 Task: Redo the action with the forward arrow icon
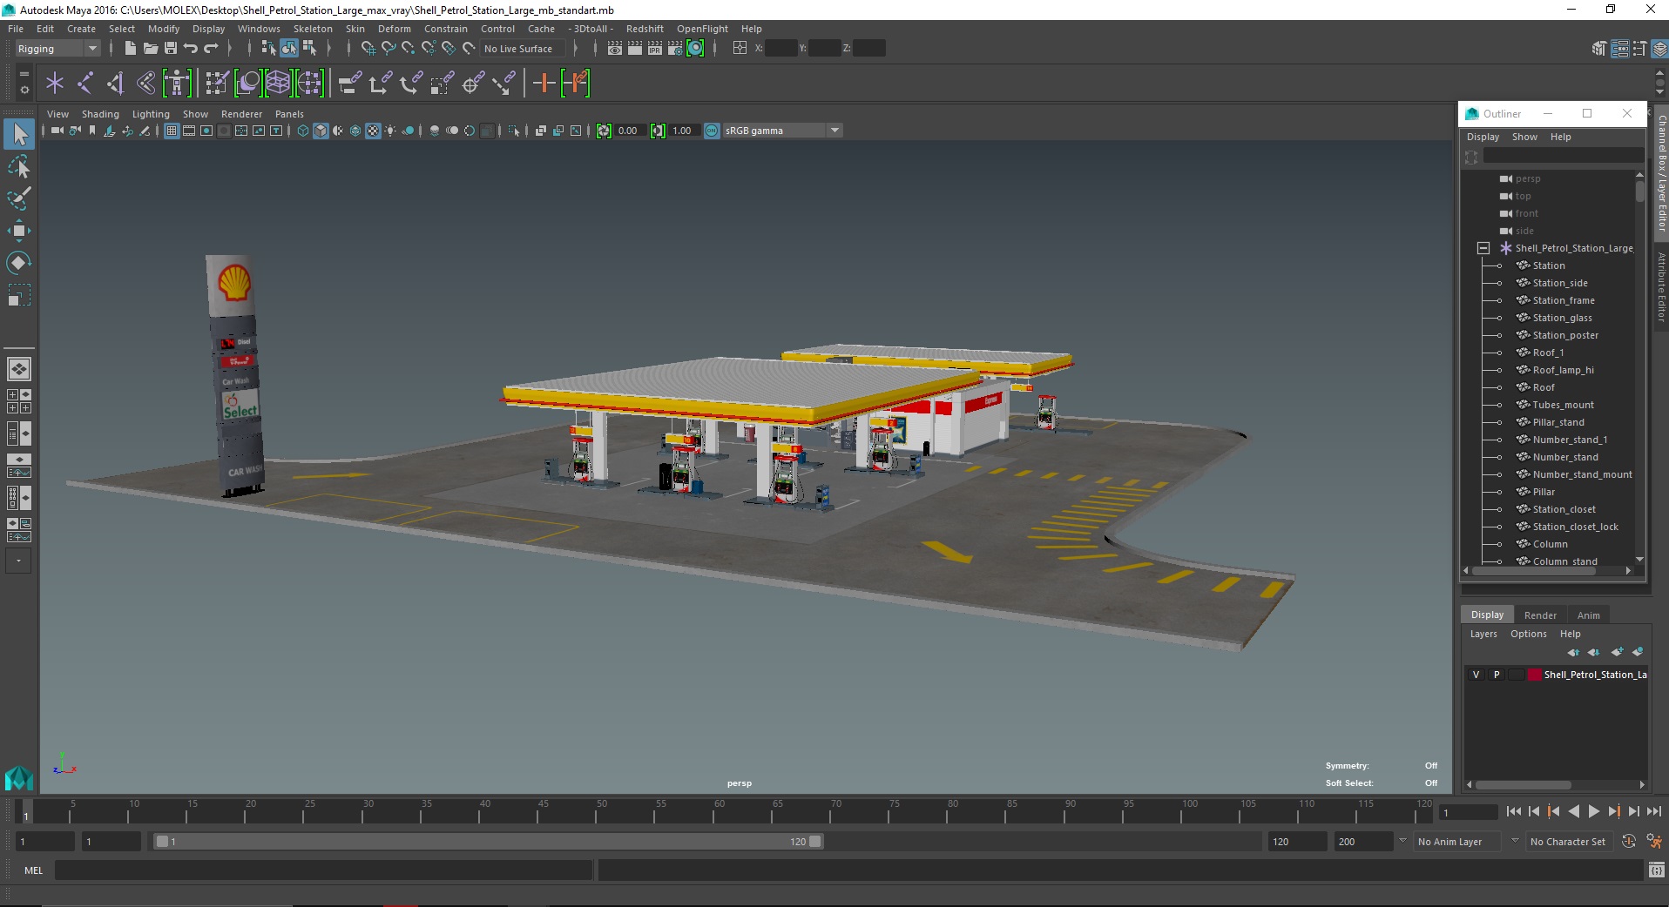[x=211, y=49]
